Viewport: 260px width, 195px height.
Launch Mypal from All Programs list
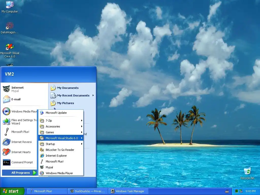click(x=61, y=167)
